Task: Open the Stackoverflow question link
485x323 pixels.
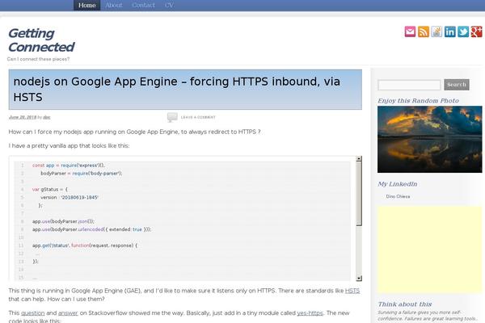Action: click(x=33, y=313)
